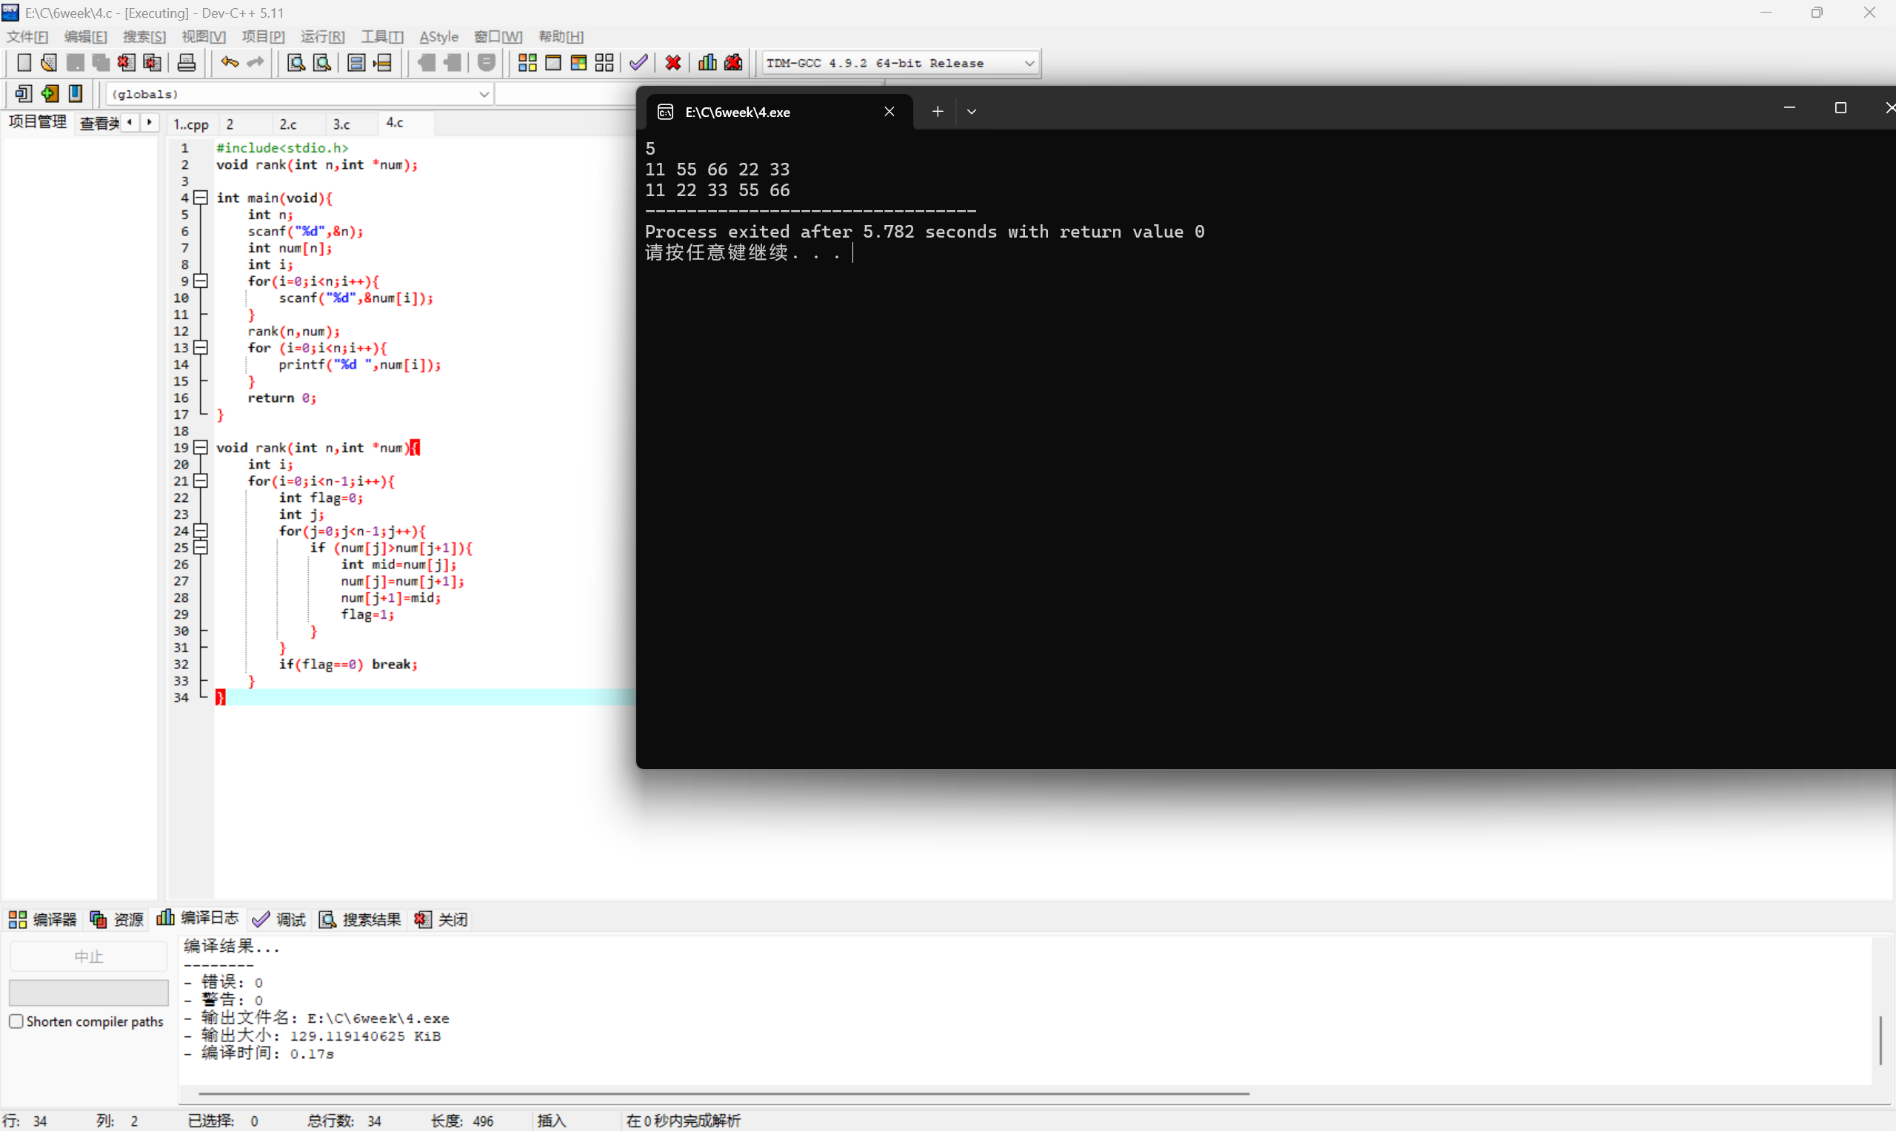Image resolution: width=1896 pixels, height=1131 pixels.
Task: Click the New file toolbar icon
Action: [x=24, y=62]
